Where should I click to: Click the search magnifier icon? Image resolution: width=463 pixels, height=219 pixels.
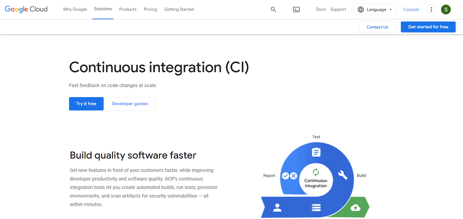click(273, 10)
